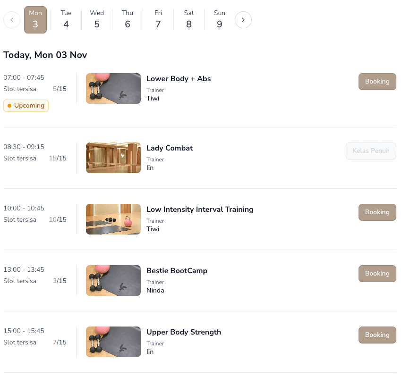Go to the previous week using left chevron

point(12,20)
